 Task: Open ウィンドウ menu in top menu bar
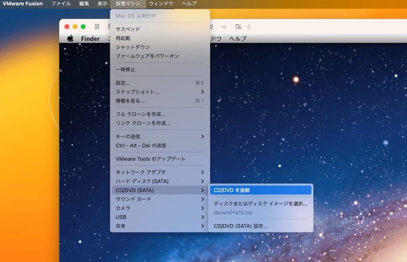[161, 4]
